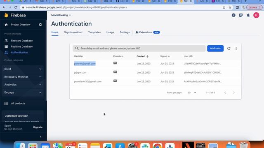Collapse the sidebar navigation arrow
This screenshot has height=148, width=264.
click(40, 137)
